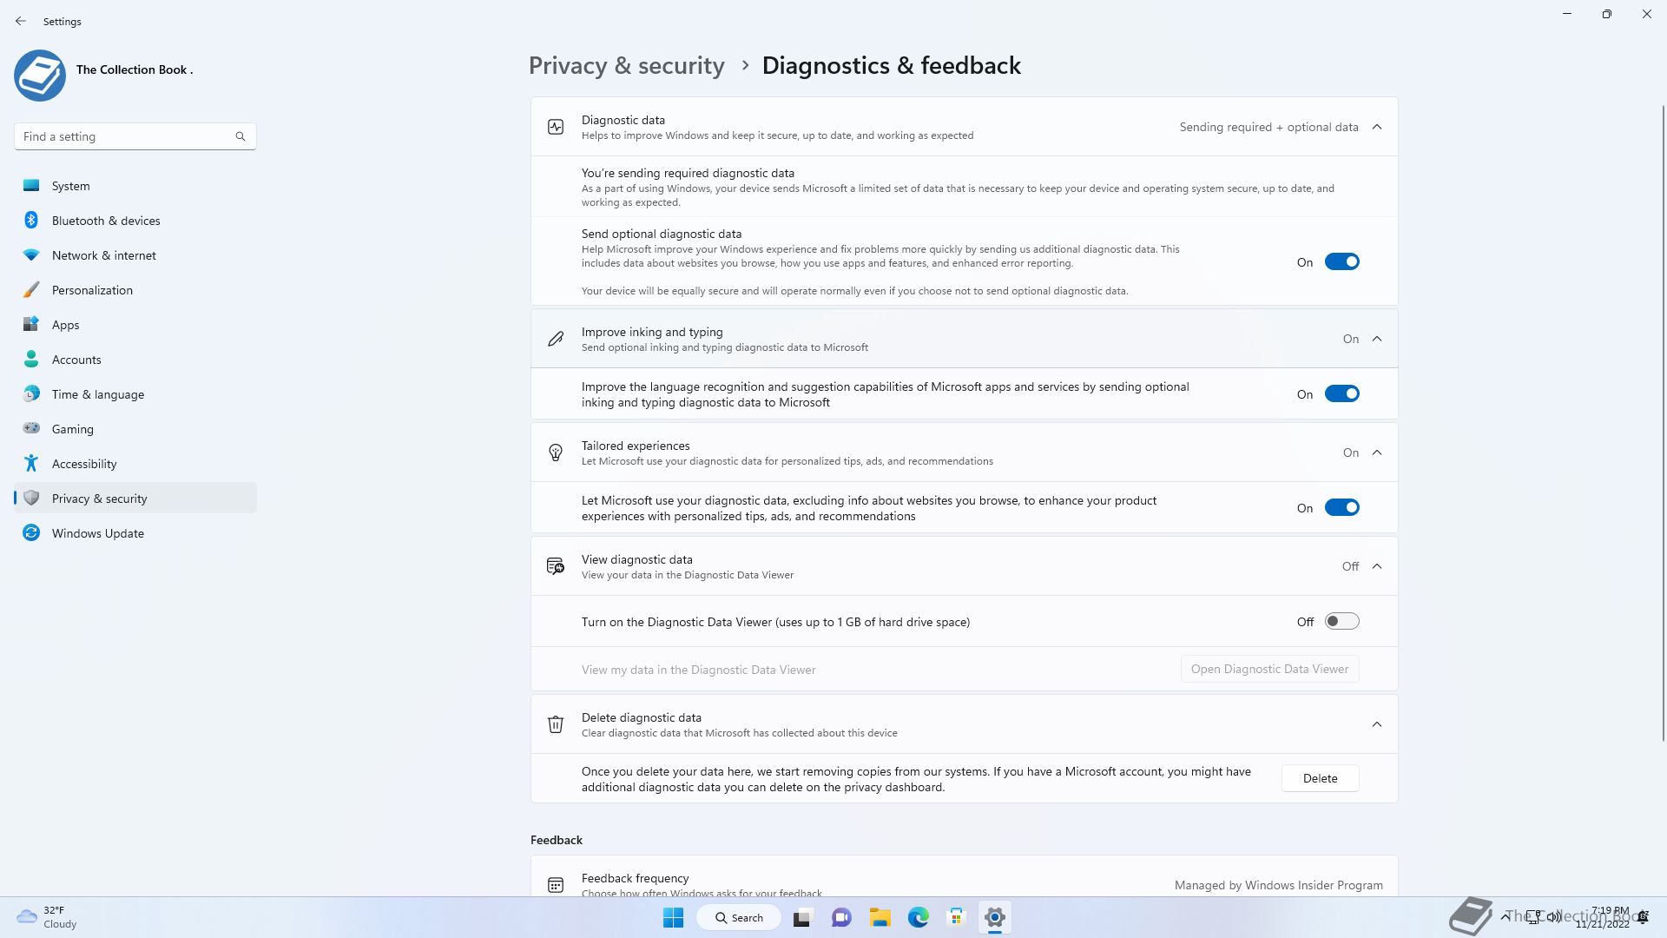Screen dimensions: 1667x938
Task: Open the System settings category
Action: pyautogui.click(x=135, y=185)
